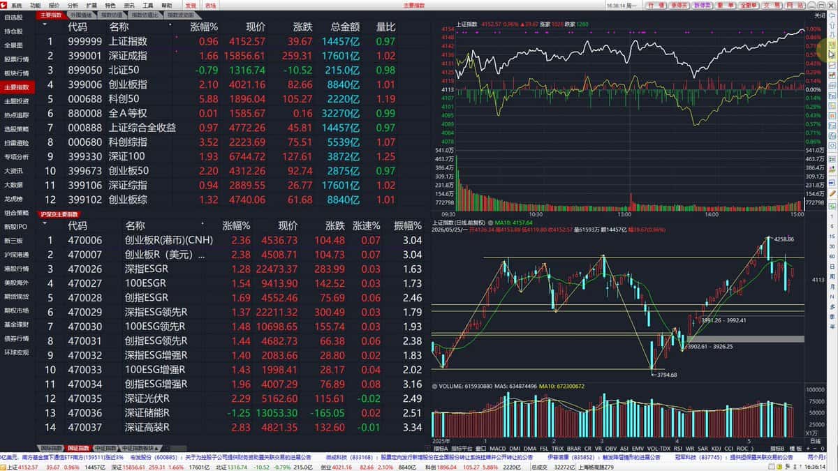
Task: Click the candlestick chart icon in right toolbar
Action: point(832,75)
